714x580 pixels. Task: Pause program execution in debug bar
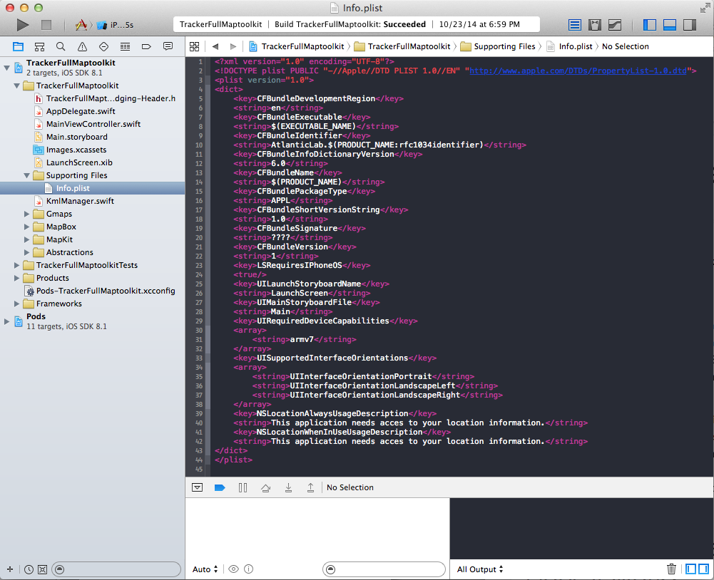click(x=243, y=487)
